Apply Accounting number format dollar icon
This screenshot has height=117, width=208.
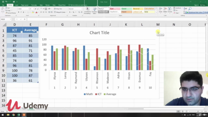[x=70, y=12]
